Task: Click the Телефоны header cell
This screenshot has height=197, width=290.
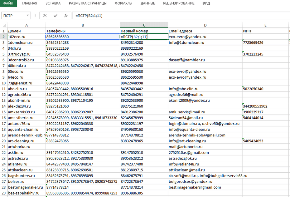Action: coord(83,31)
